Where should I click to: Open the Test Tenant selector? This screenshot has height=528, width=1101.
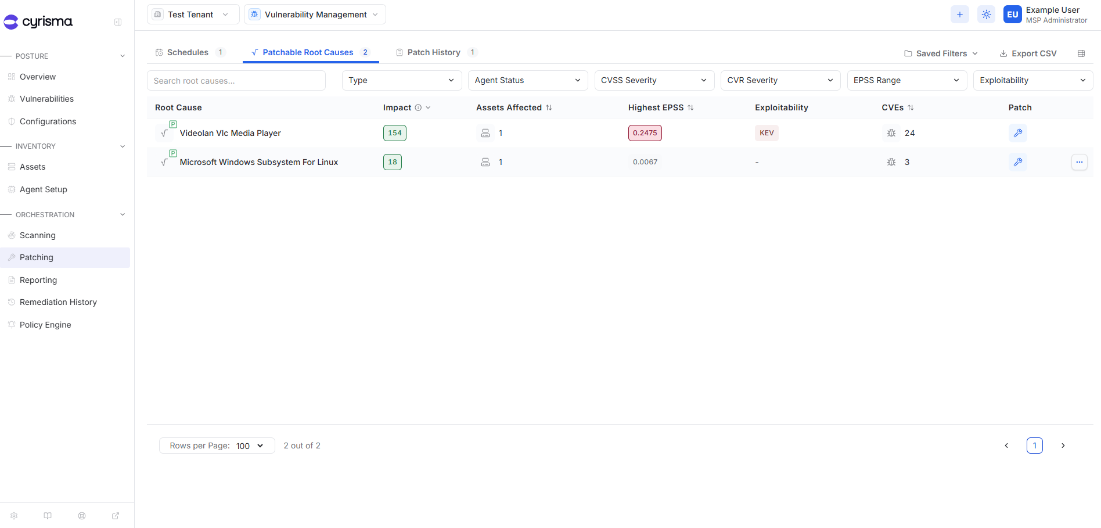(x=193, y=15)
